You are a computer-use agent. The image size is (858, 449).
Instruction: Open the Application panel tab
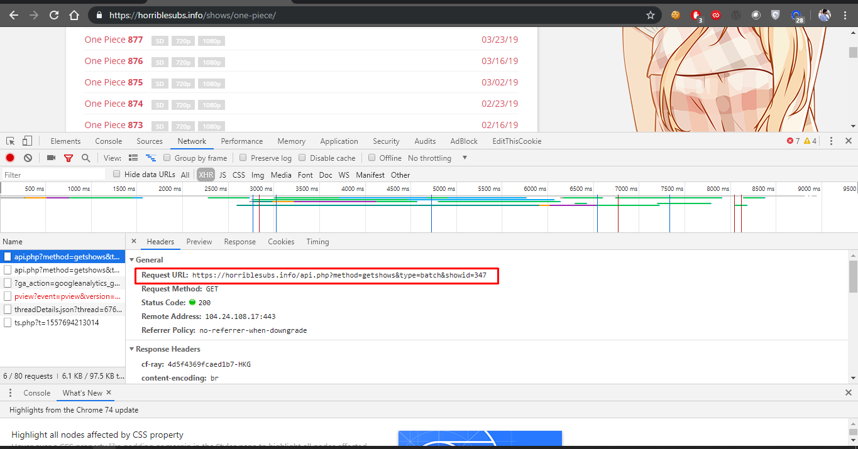(x=339, y=141)
